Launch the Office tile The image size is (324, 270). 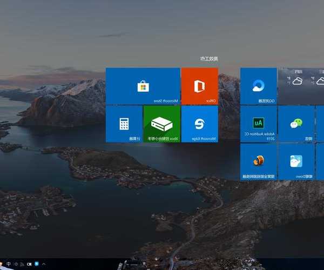199,86
